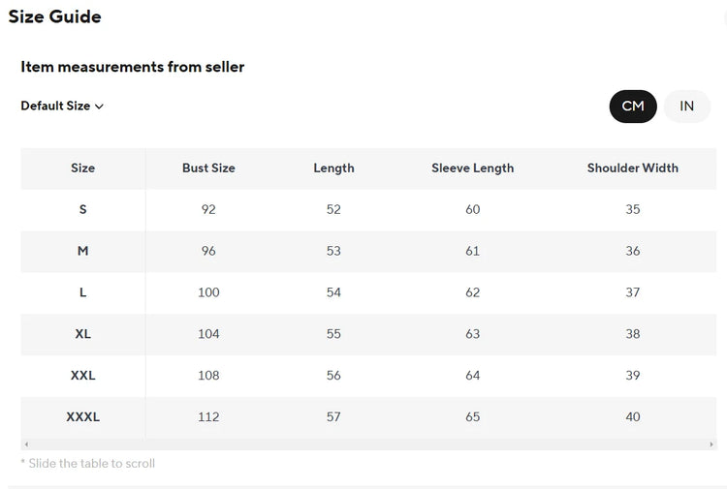Viewport: 727px width, 489px height.
Task: Select the XL size row label
Action: (83, 334)
